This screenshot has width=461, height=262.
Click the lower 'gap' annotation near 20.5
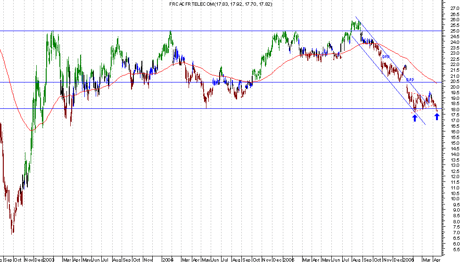pos(410,79)
